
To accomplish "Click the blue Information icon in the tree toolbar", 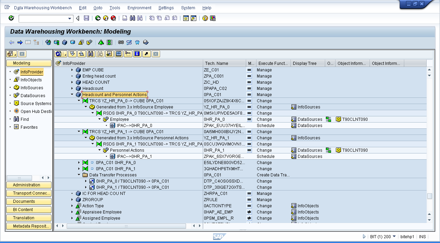I will [x=137, y=54].
